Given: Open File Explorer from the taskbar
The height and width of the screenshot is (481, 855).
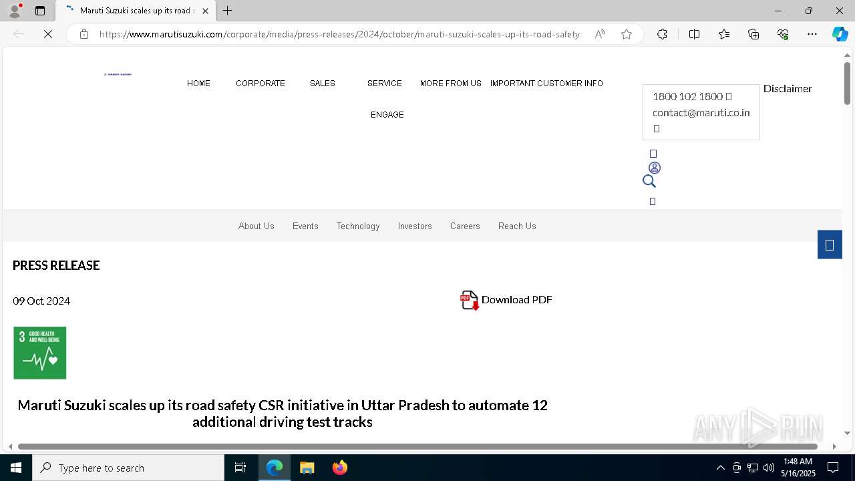Looking at the screenshot, I should point(307,468).
